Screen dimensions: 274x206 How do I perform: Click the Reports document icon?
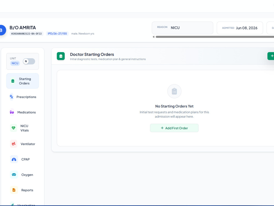tap(14, 190)
